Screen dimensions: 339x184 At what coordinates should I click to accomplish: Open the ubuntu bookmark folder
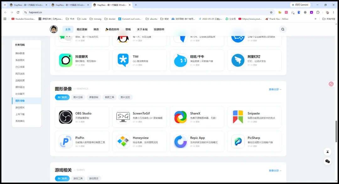click(x=151, y=19)
